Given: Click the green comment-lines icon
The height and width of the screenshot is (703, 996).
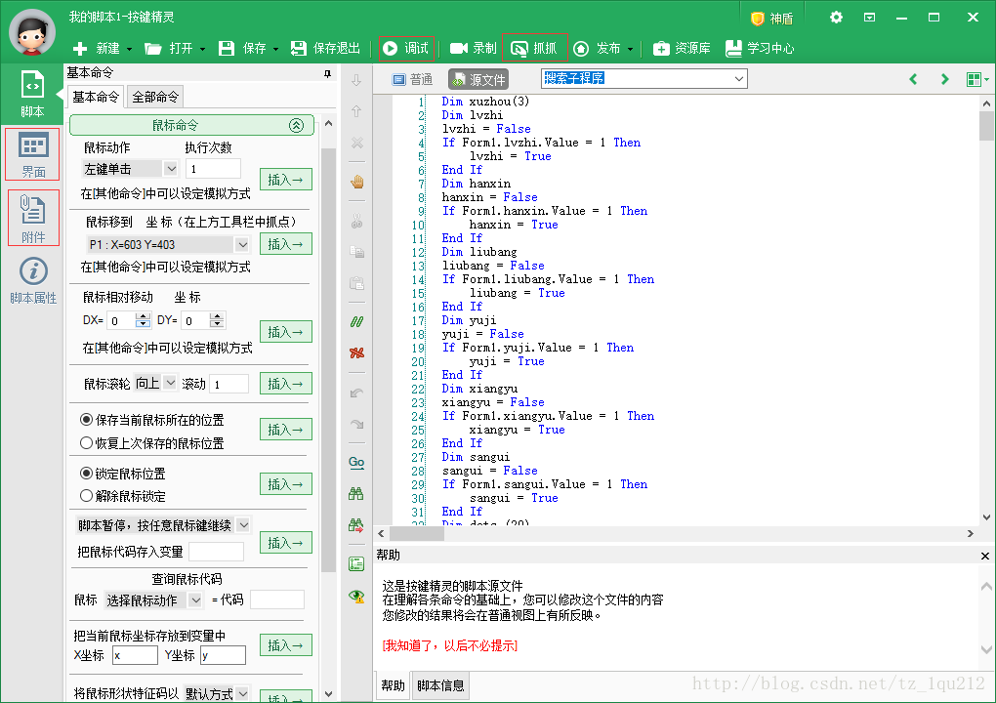Looking at the screenshot, I should tap(357, 322).
